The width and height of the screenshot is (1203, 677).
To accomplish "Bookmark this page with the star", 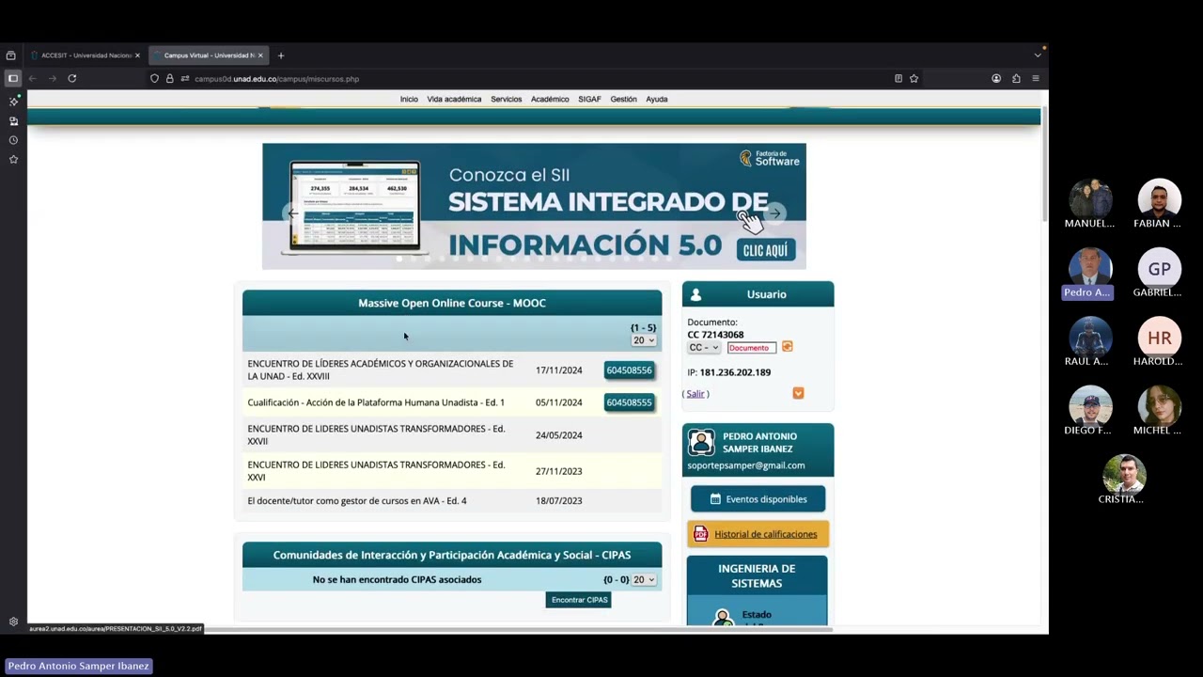I will point(914,79).
